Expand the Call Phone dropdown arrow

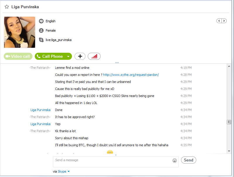(x=68, y=57)
